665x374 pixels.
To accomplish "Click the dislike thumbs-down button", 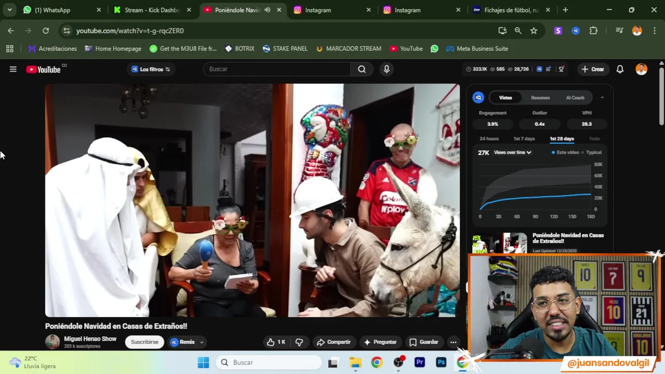I will [299, 342].
